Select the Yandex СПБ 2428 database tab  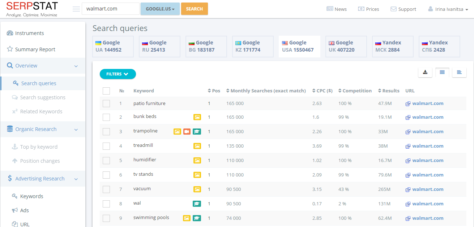coord(439,46)
